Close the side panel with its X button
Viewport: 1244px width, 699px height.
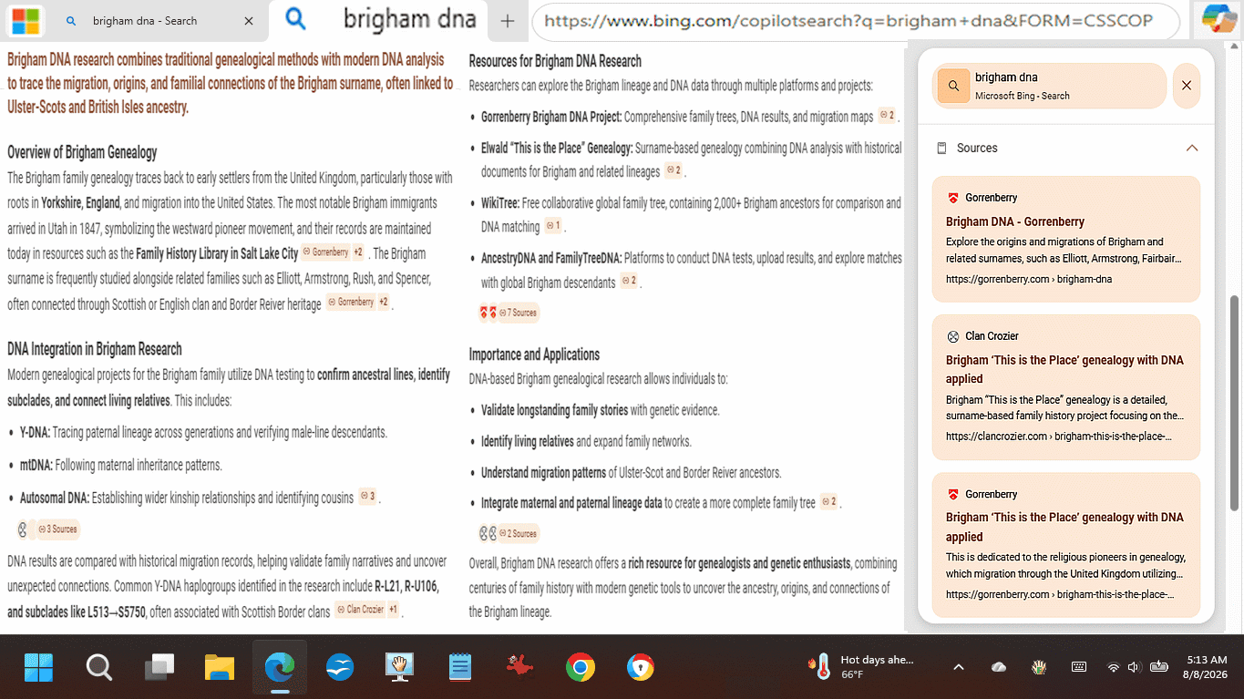click(x=1187, y=86)
